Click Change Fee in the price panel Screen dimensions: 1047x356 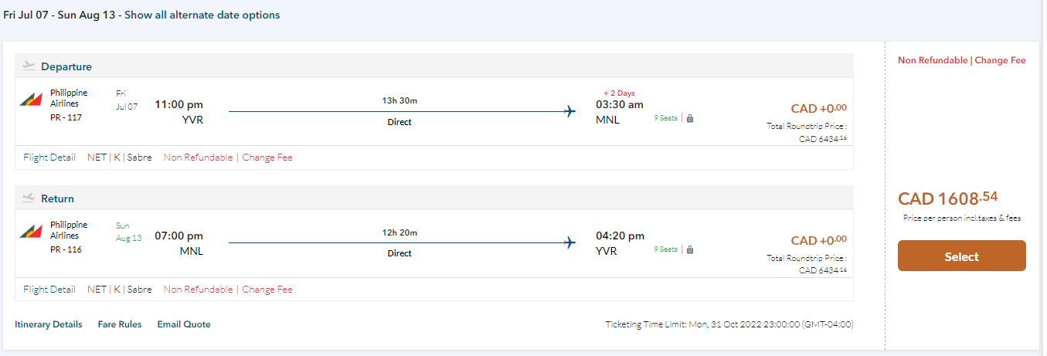click(x=1000, y=60)
